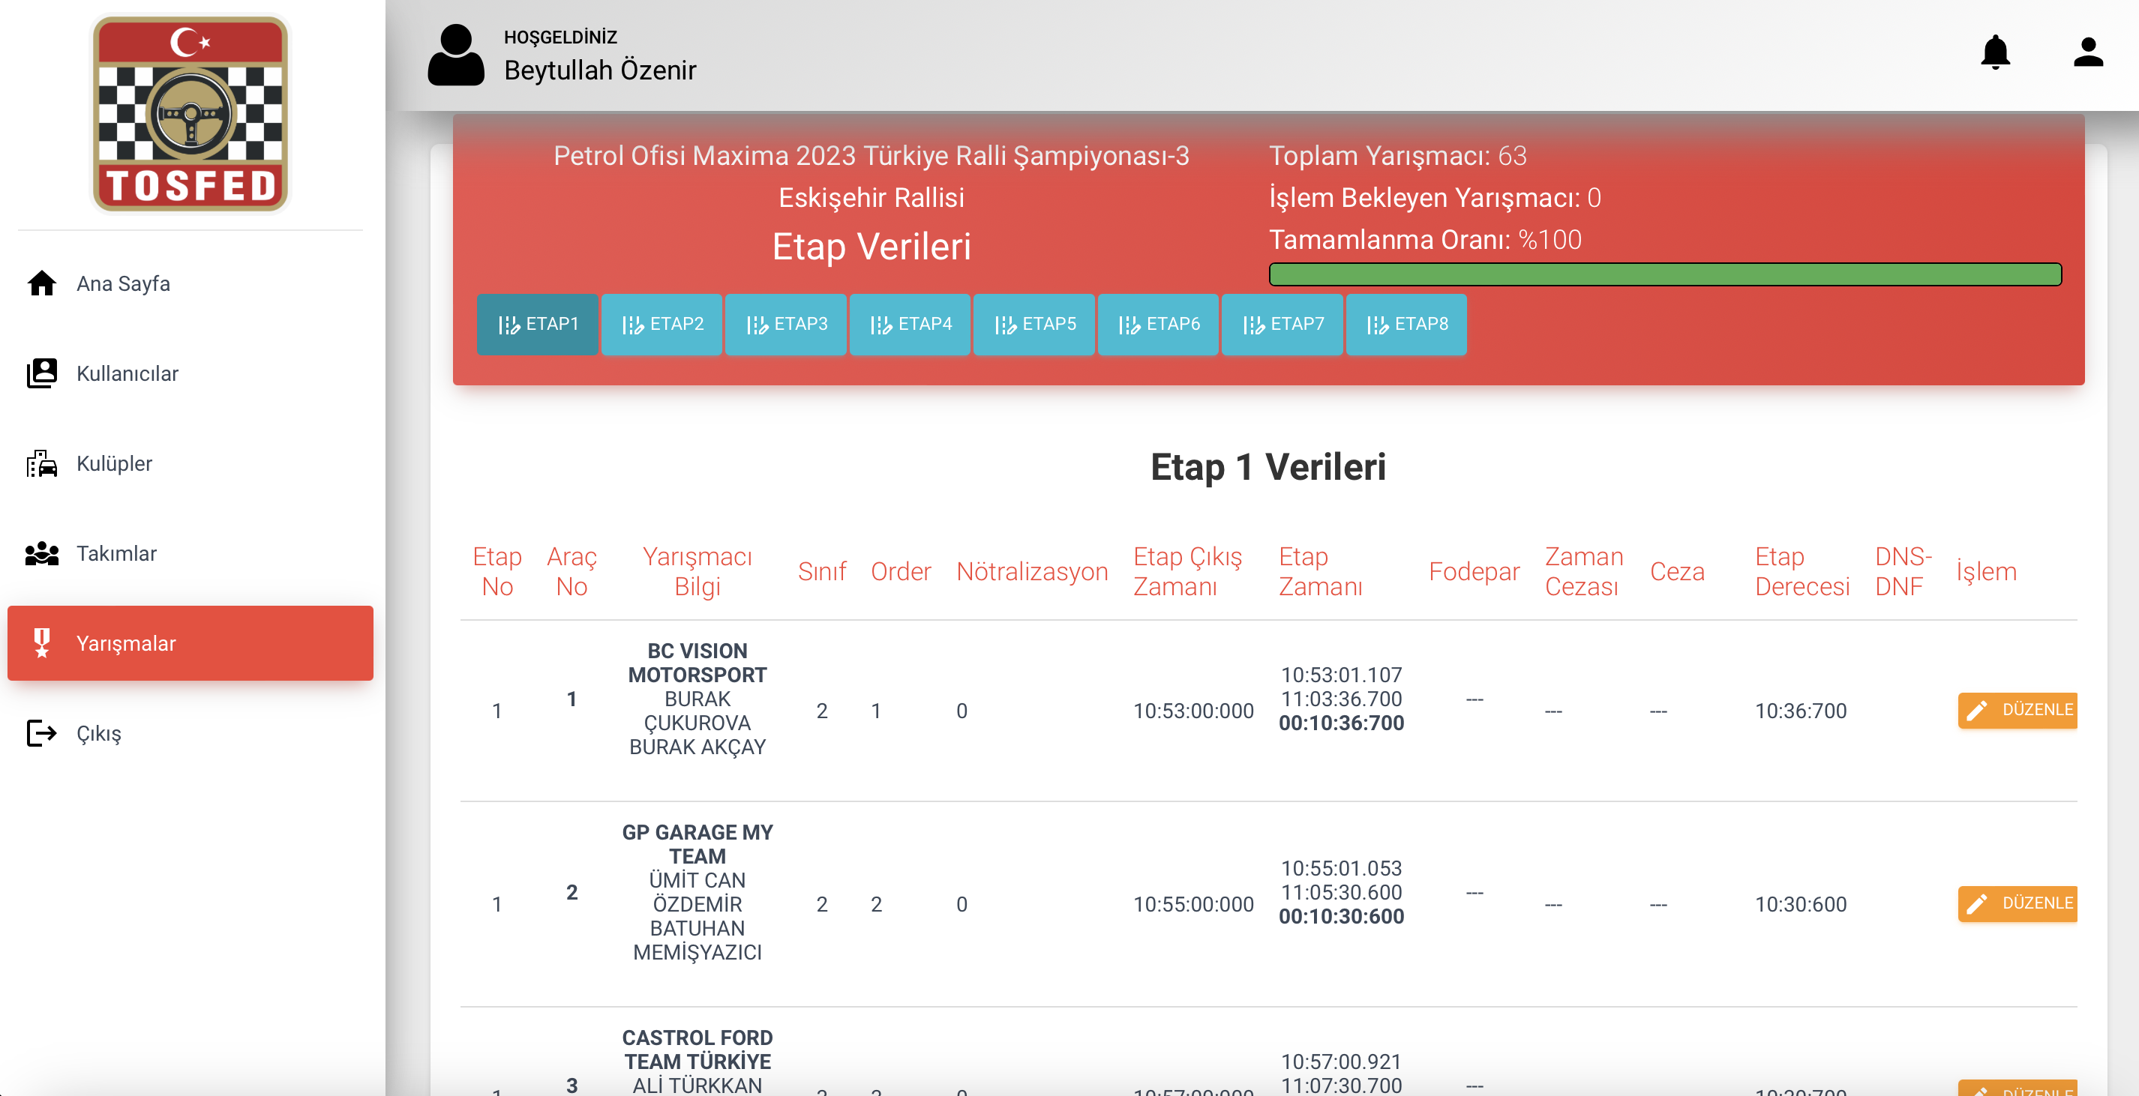
Task: Switch to ETAP5 tab
Action: click(1033, 325)
